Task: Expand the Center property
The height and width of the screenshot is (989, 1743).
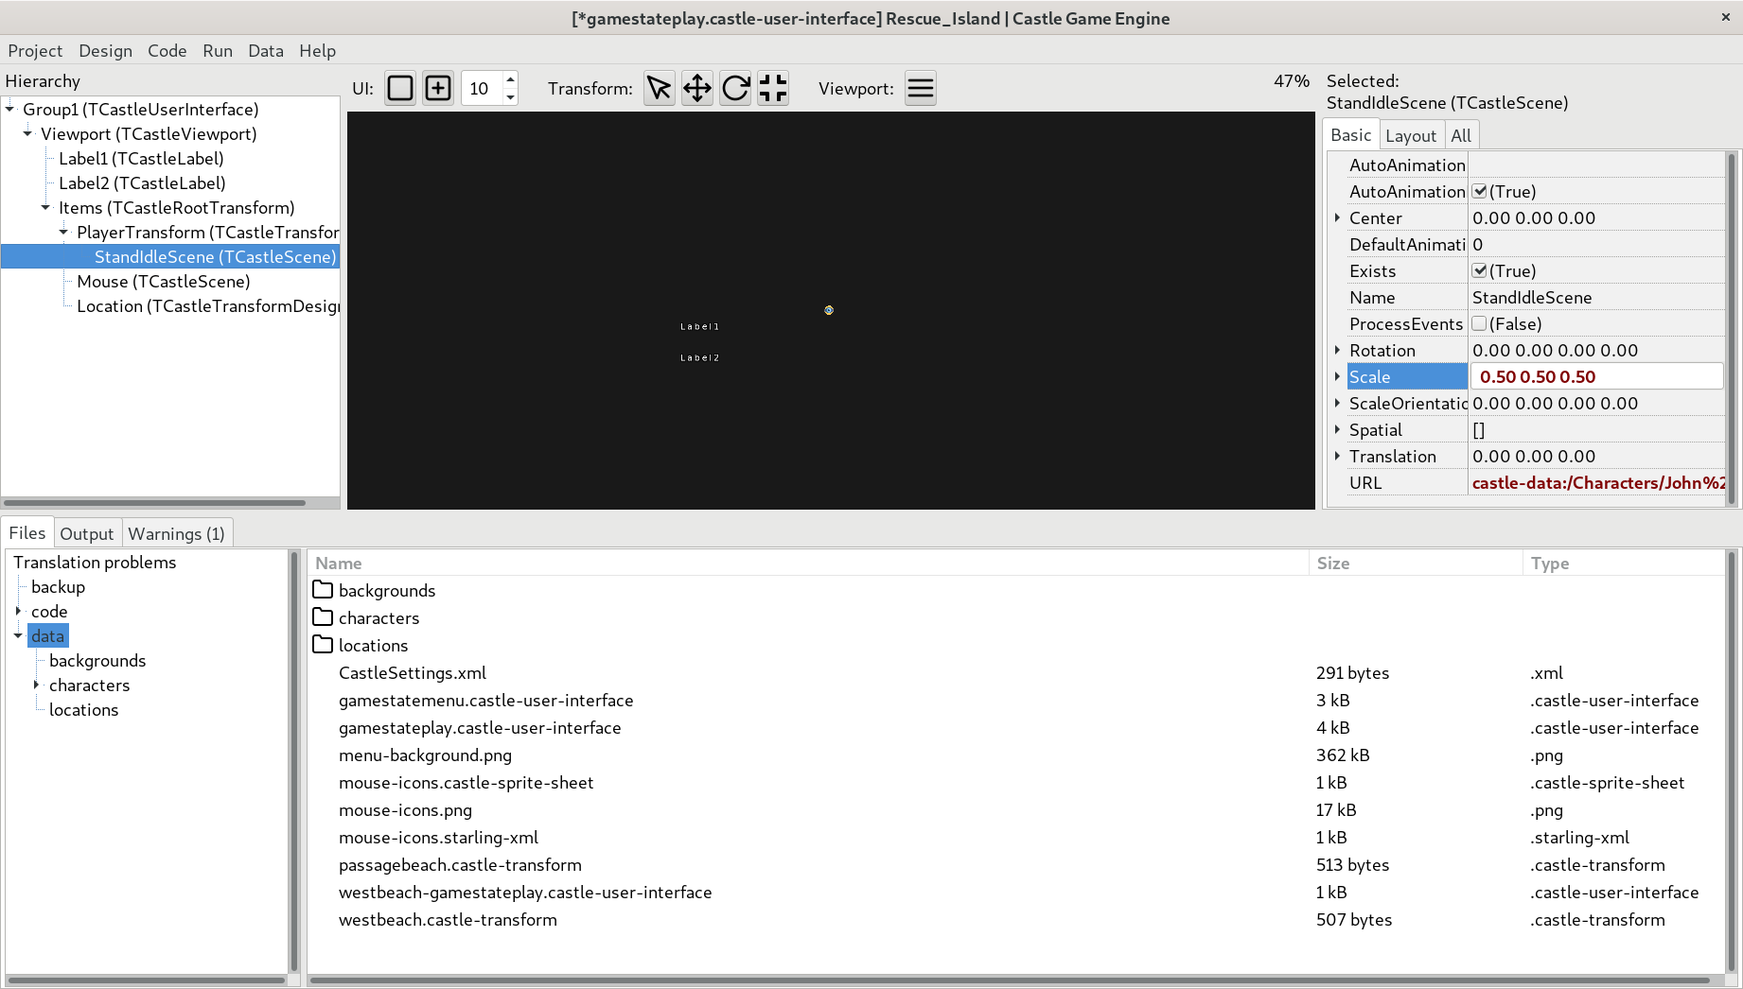Action: [1337, 217]
